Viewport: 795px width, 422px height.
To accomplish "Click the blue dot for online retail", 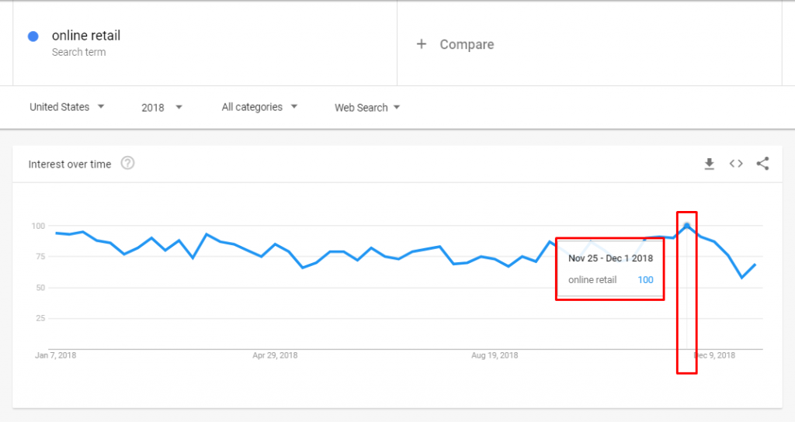I will tap(33, 36).
